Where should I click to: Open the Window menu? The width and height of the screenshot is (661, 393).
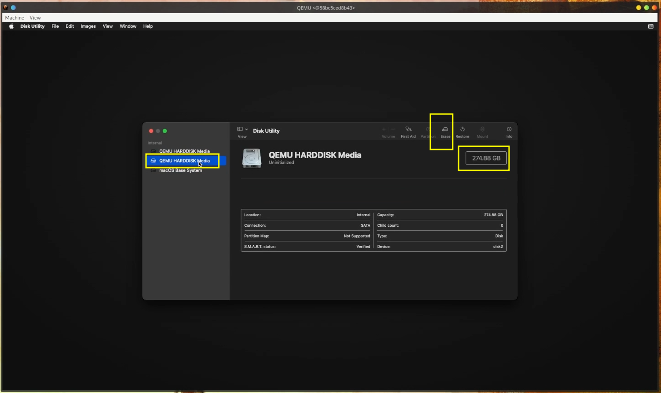[x=128, y=26]
